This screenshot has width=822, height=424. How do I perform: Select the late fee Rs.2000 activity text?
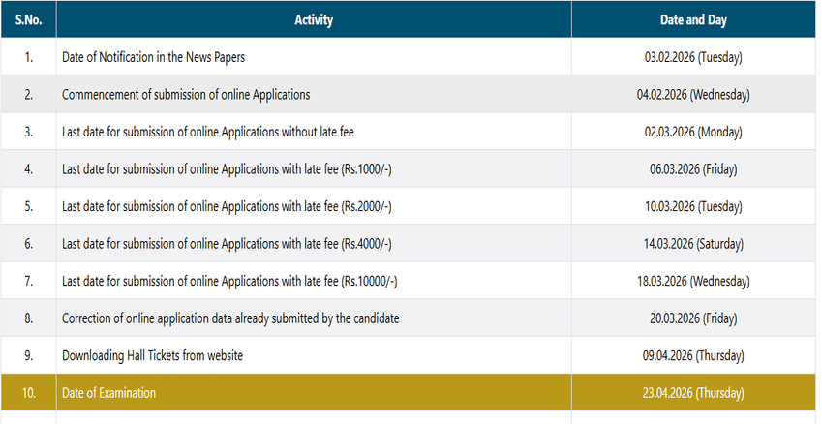[227, 206]
